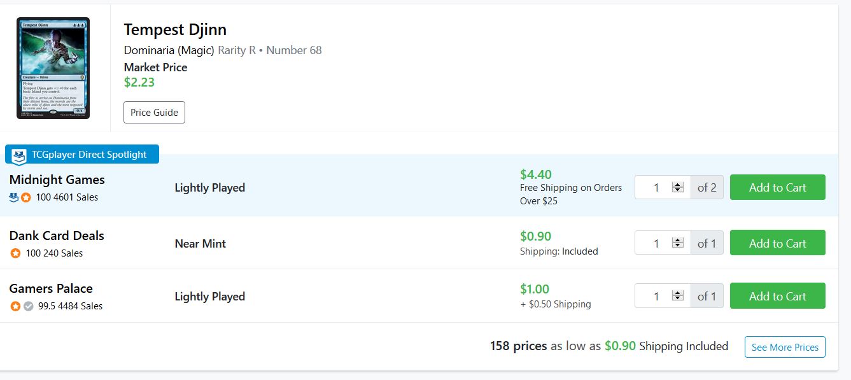Viewport: 851px width, 380px height.
Task: Click Dank Card Deals' orange star badge
Action: point(15,253)
